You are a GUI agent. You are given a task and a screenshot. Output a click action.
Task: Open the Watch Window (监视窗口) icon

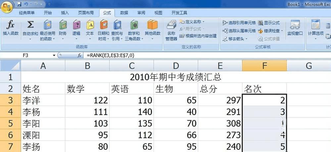tap(295, 25)
